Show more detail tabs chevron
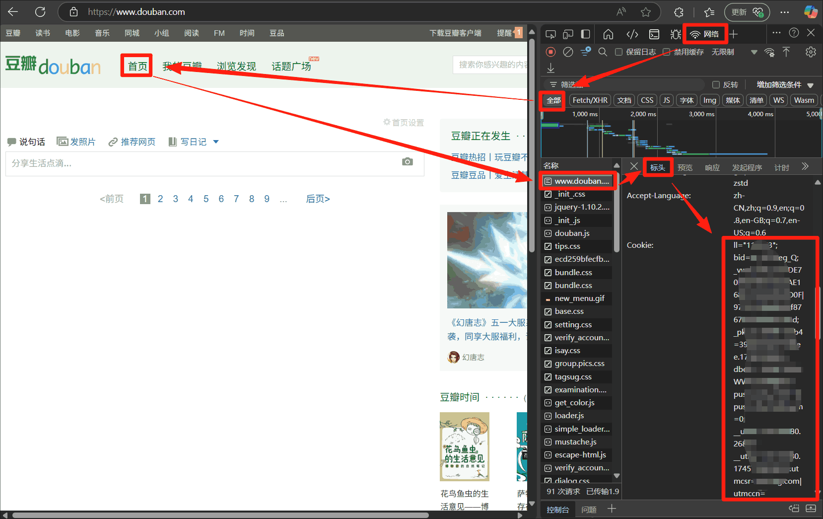Screen dimensions: 823x519 [x=805, y=166]
